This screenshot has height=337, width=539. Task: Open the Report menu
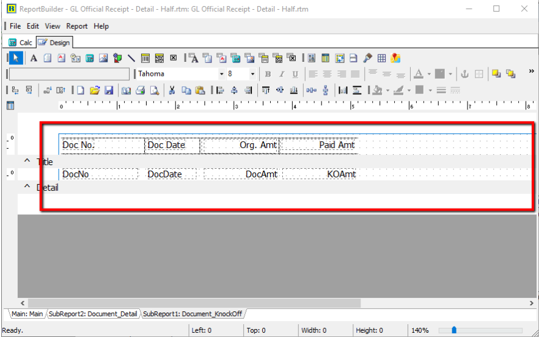point(77,26)
